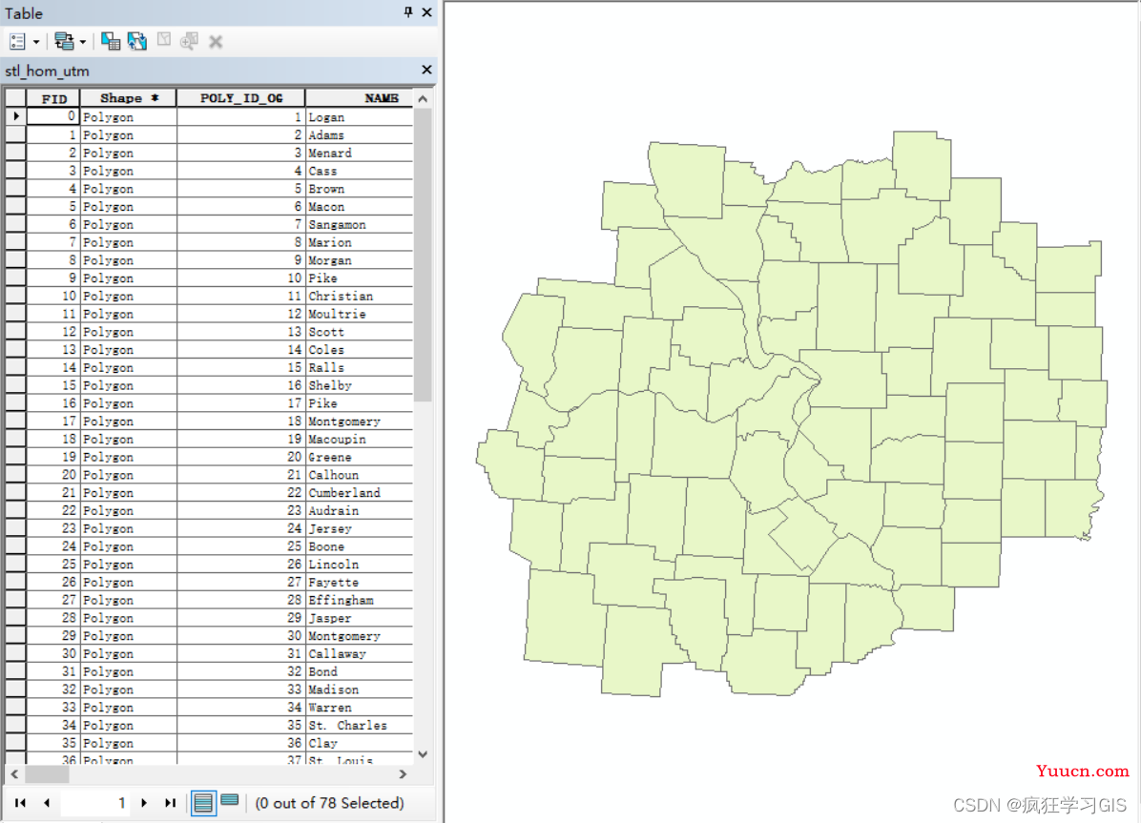The height and width of the screenshot is (823, 1141).
Task: Select the row header for Sangamon
Action: [x=16, y=224]
